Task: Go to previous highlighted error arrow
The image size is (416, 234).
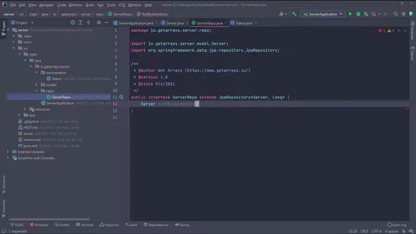Action: pyautogui.click(x=399, y=31)
